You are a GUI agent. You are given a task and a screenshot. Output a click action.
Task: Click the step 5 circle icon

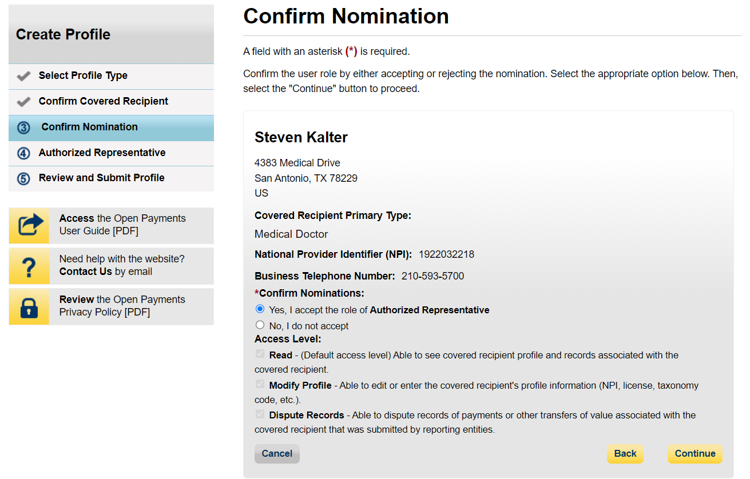pyautogui.click(x=23, y=178)
